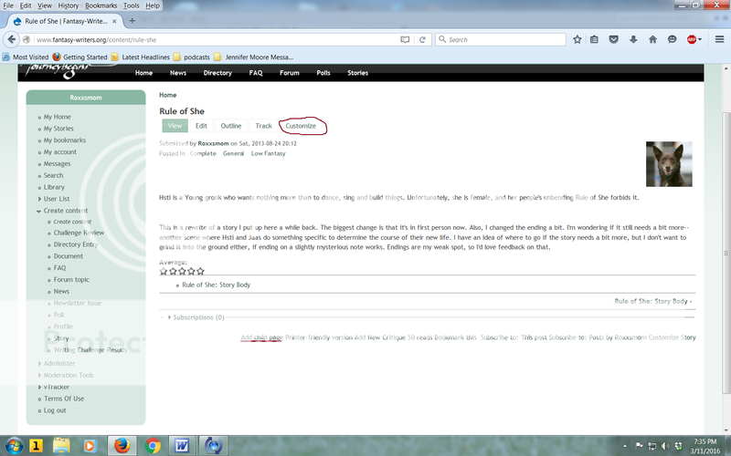
Task: Open the Downloads arrow icon
Action: point(632,39)
